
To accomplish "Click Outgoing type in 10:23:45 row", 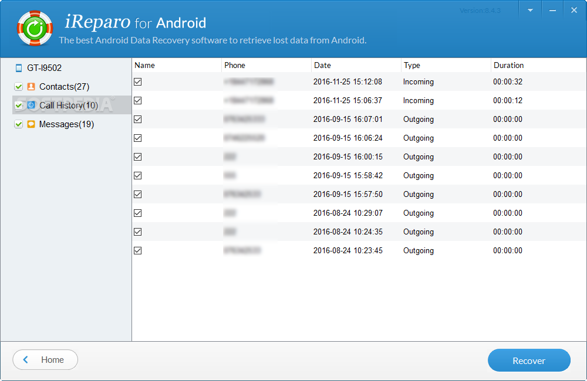I will pos(419,250).
